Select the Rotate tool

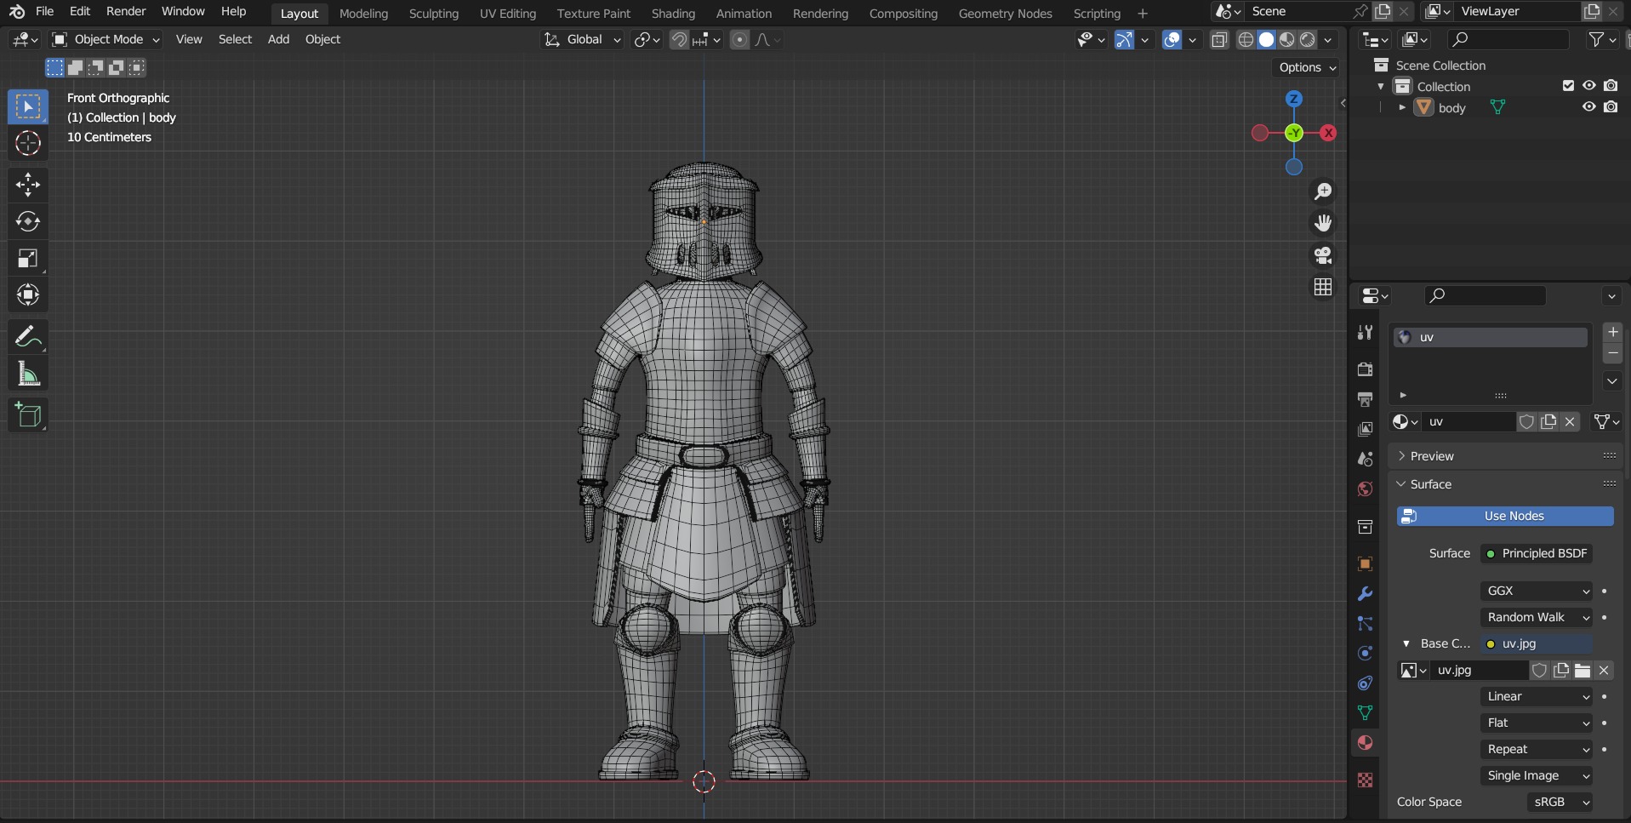[x=28, y=221]
